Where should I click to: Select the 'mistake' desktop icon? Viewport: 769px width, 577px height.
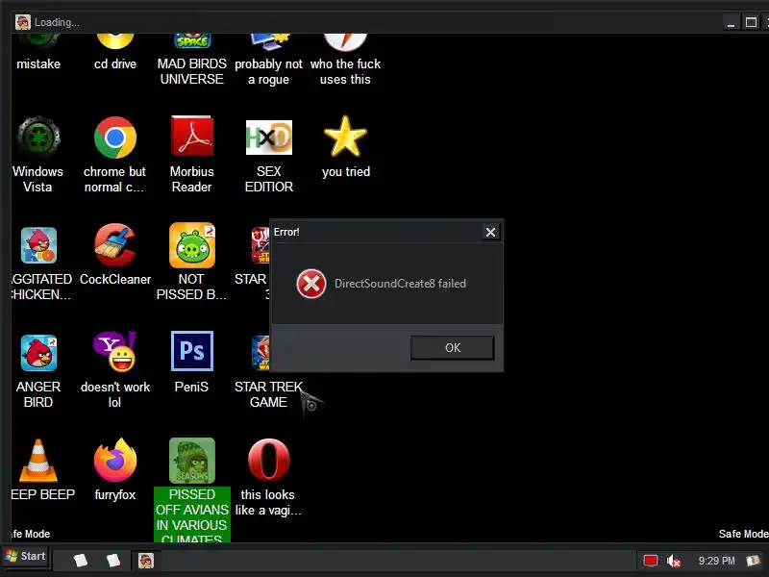click(38, 40)
